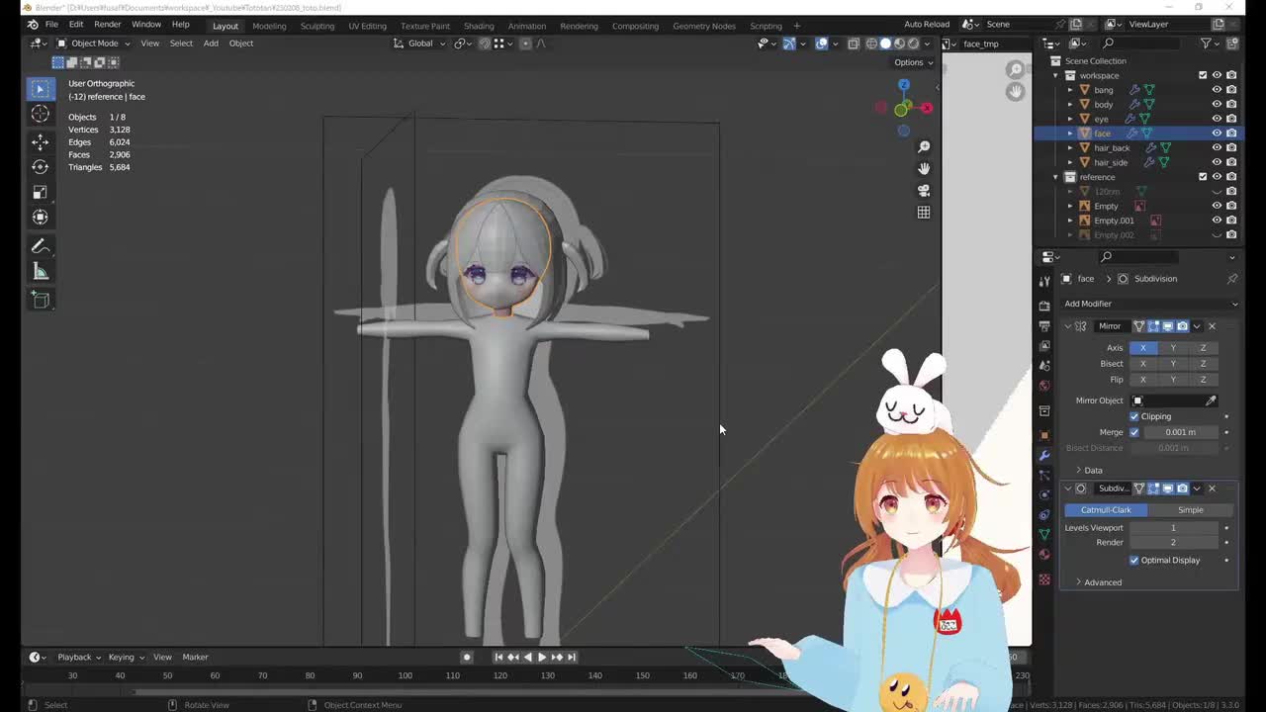Open the Object Mode dropdown
The image size is (1266, 712).
pyautogui.click(x=93, y=44)
